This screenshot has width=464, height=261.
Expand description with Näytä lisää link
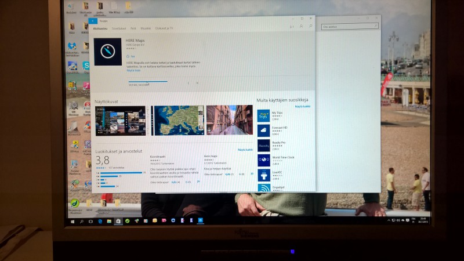click(x=133, y=71)
